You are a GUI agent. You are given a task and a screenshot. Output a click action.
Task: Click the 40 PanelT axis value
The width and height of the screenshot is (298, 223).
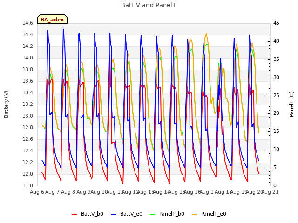click(x=276, y=41)
